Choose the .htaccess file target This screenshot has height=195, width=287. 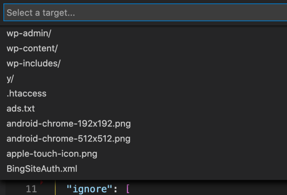pyautogui.click(x=27, y=93)
